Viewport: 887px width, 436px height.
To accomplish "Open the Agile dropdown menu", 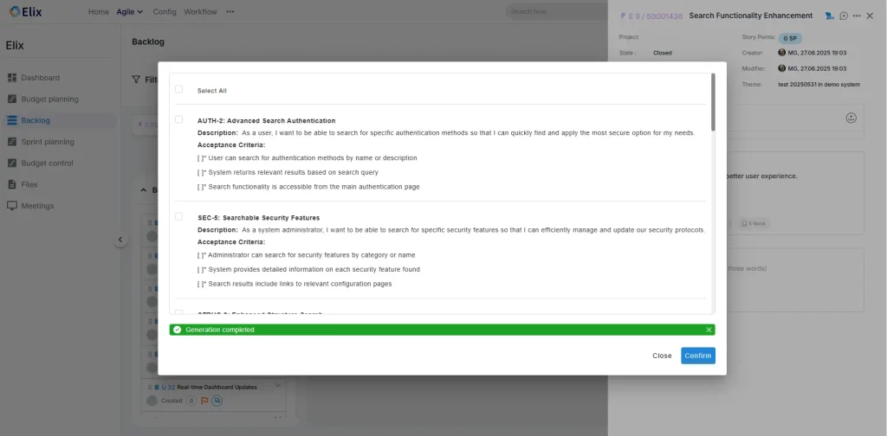I will 129,12.
